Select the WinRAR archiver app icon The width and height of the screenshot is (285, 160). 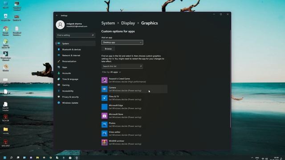[x=104, y=142]
